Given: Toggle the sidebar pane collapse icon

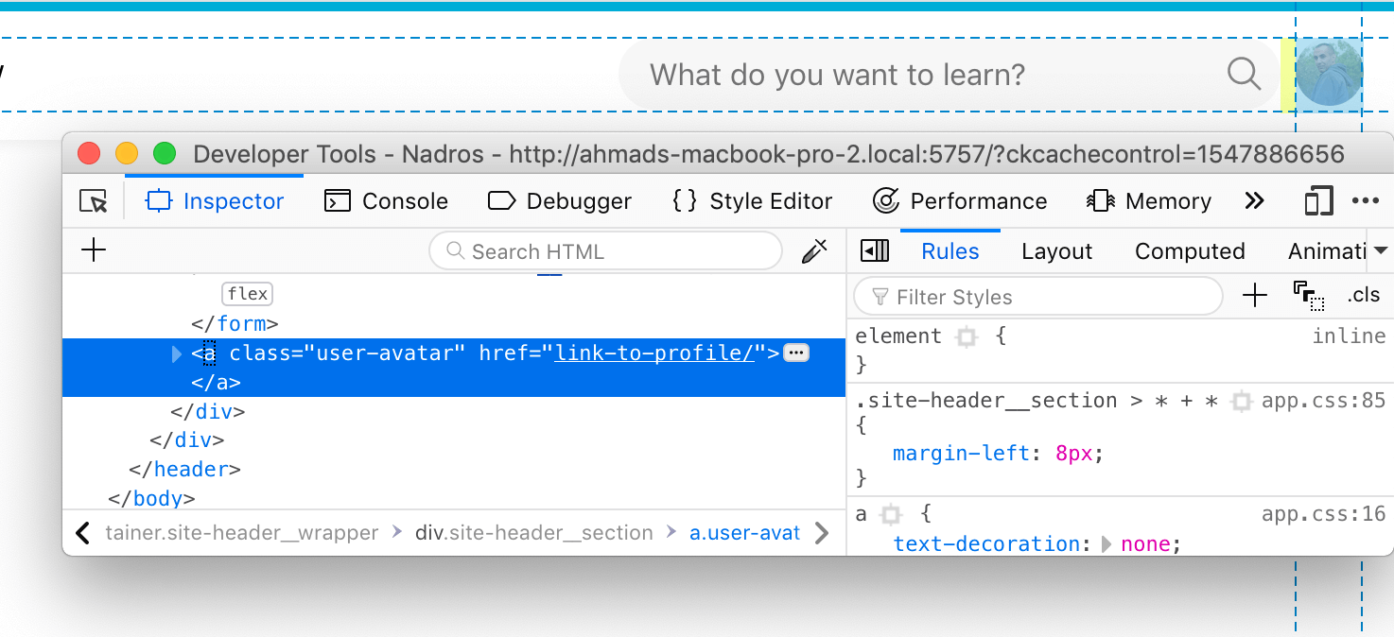Looking at the screenshot, I should click(x=875, y=251).
